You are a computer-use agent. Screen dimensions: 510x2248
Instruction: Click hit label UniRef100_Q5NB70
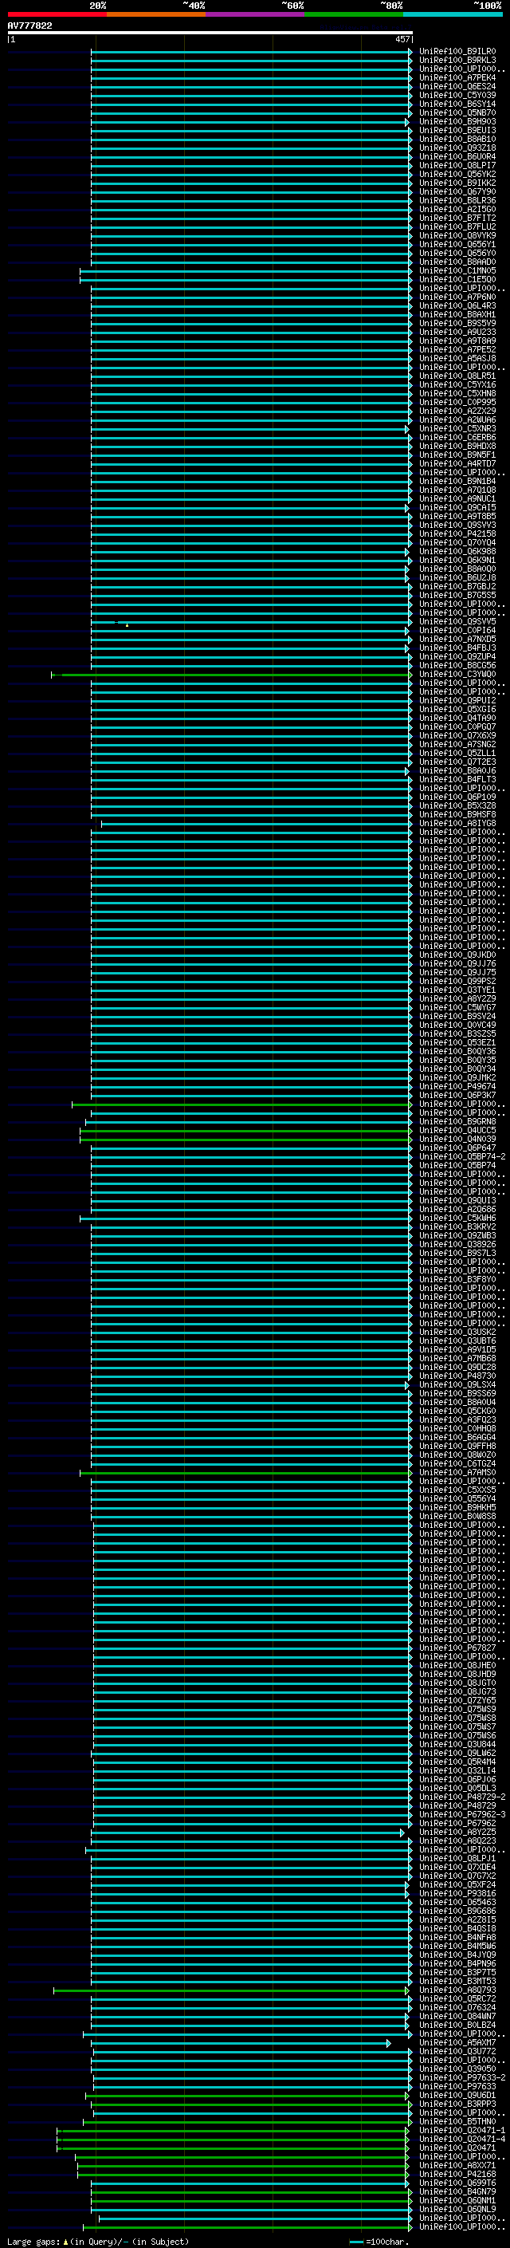click(x=457, y=112)
